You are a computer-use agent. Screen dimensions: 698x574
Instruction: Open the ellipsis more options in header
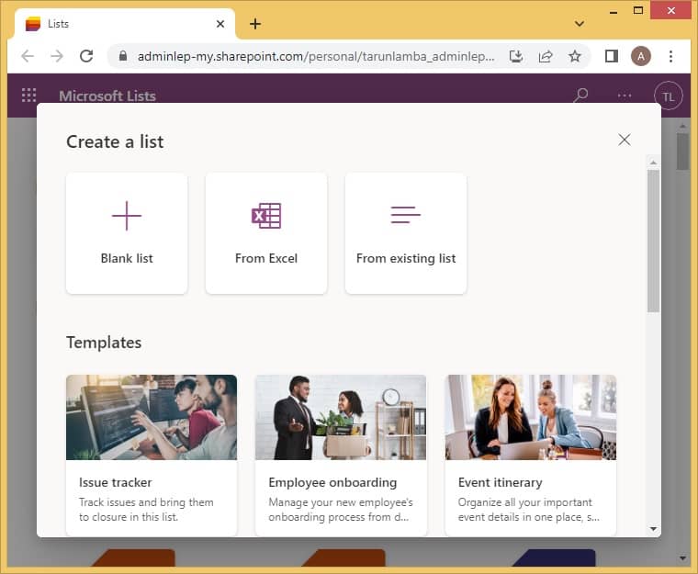625,96
